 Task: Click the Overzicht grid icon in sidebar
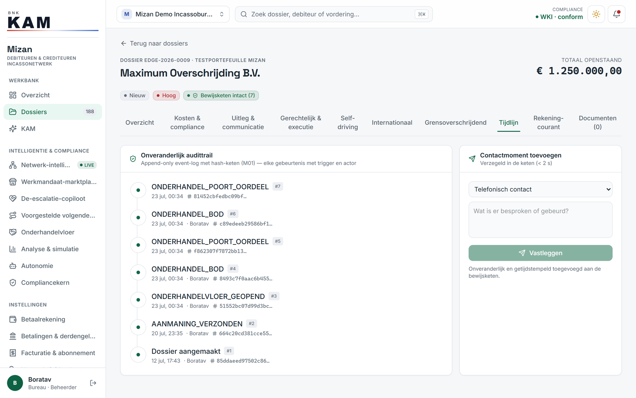coord(13,95)
